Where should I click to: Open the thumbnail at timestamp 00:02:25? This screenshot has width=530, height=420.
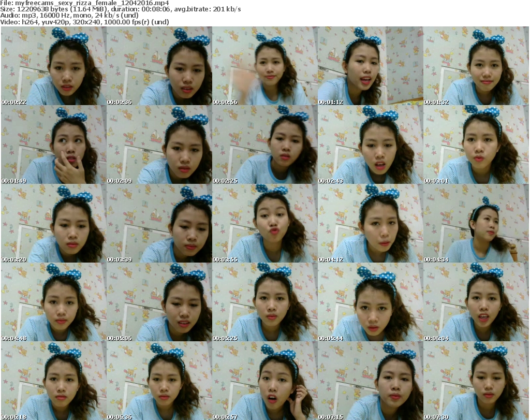pyautogui.click(x=264, y=144)
